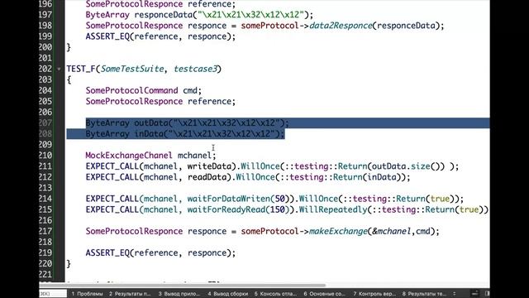Click line number 210 in the gutter

click(x=45, y=156)
